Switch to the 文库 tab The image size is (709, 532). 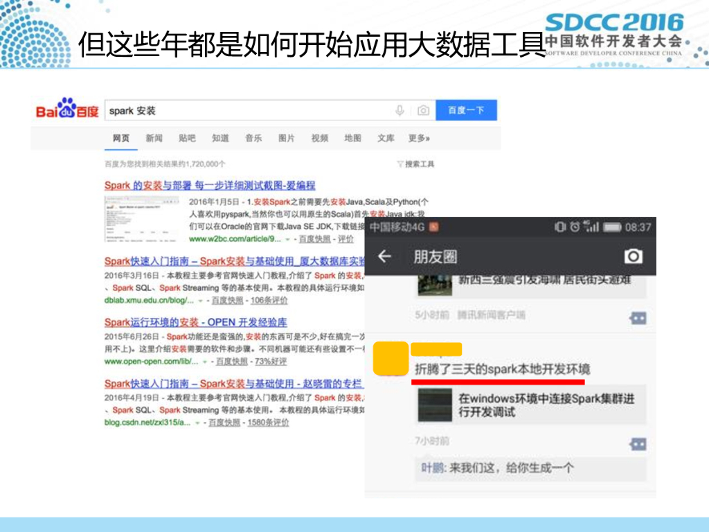point(386,139)
